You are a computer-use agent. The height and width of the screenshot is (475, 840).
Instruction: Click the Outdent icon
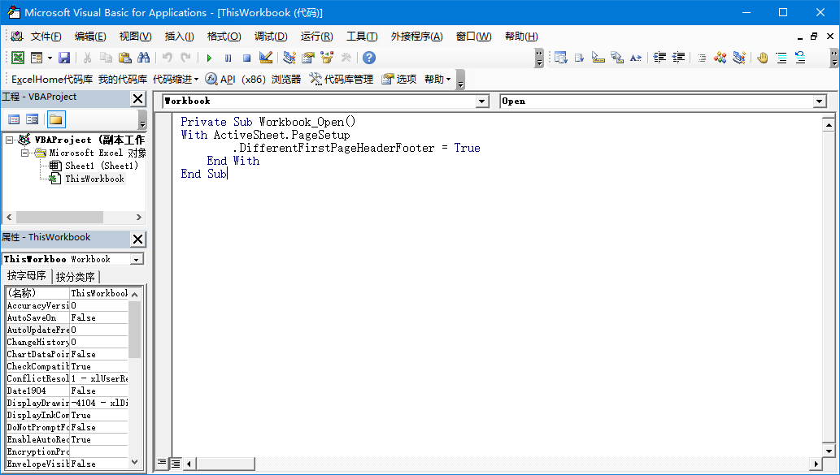pos(679,58)
